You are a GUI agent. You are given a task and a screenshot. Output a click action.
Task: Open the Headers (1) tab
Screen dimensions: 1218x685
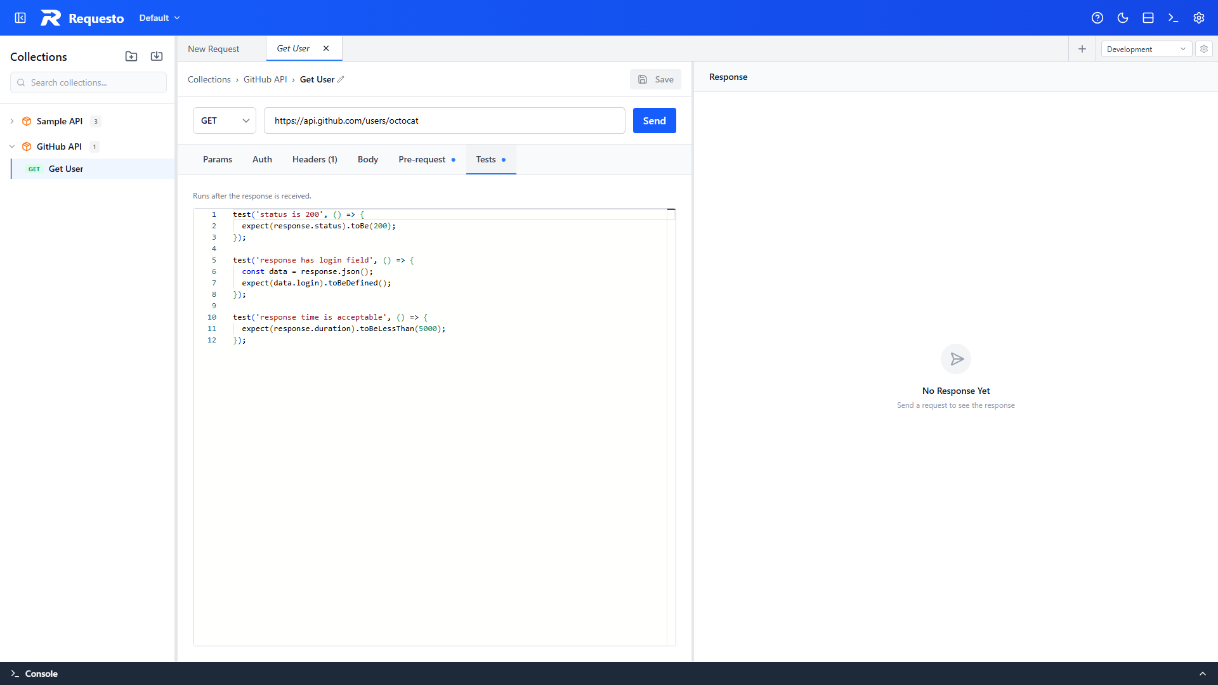315,159
